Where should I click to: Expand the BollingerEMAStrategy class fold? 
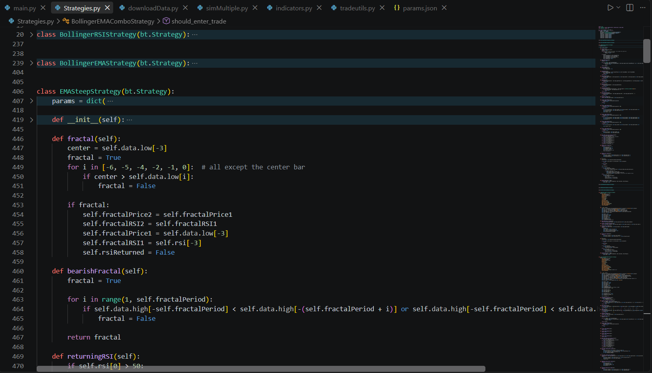31,63
